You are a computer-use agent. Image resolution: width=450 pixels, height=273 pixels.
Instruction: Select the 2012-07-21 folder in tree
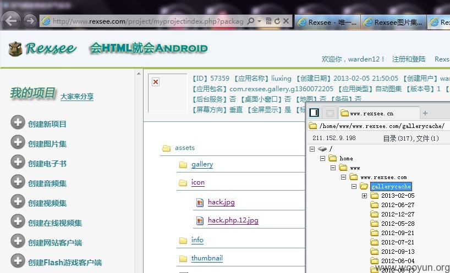pyautogui.click(x=398, y=242)
